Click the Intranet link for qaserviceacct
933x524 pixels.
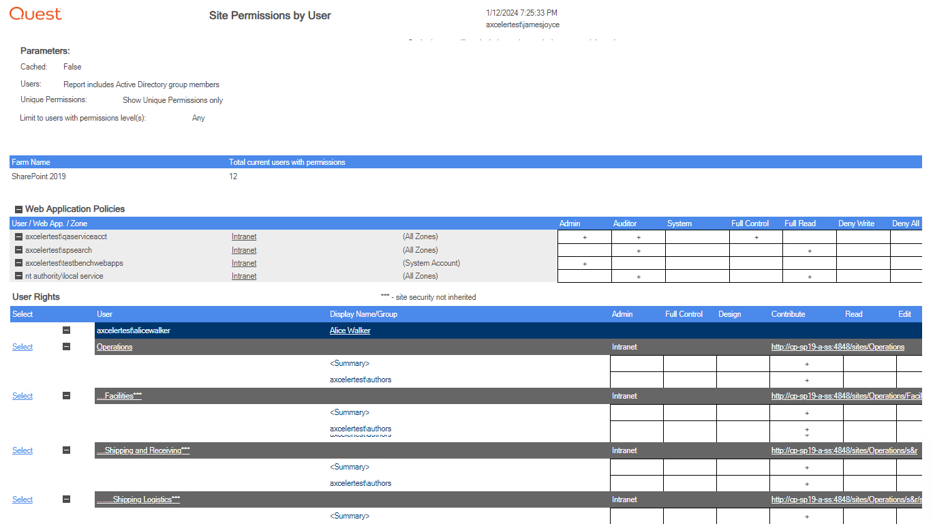click(x=243, y=236)
